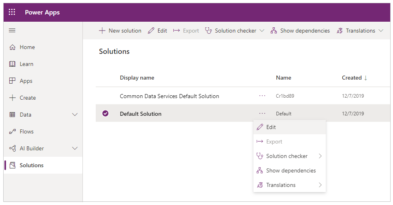393x205 pixels.
Task: Click 12/7/2019 date in Common Data Services row
Action: pyautogui.click(x=353, y=96)
